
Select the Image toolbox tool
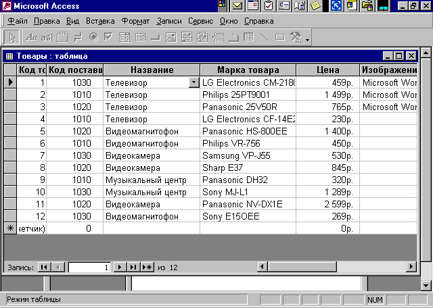(x=171, y=37)
